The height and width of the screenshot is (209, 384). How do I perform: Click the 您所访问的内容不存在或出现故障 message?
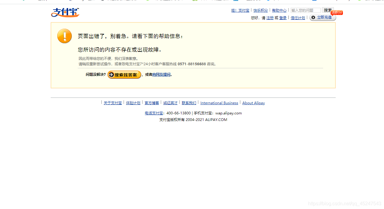pyautogui.click(x=120, y=50)
